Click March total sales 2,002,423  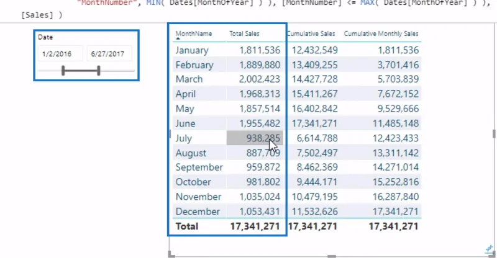[x=260, y=79]
